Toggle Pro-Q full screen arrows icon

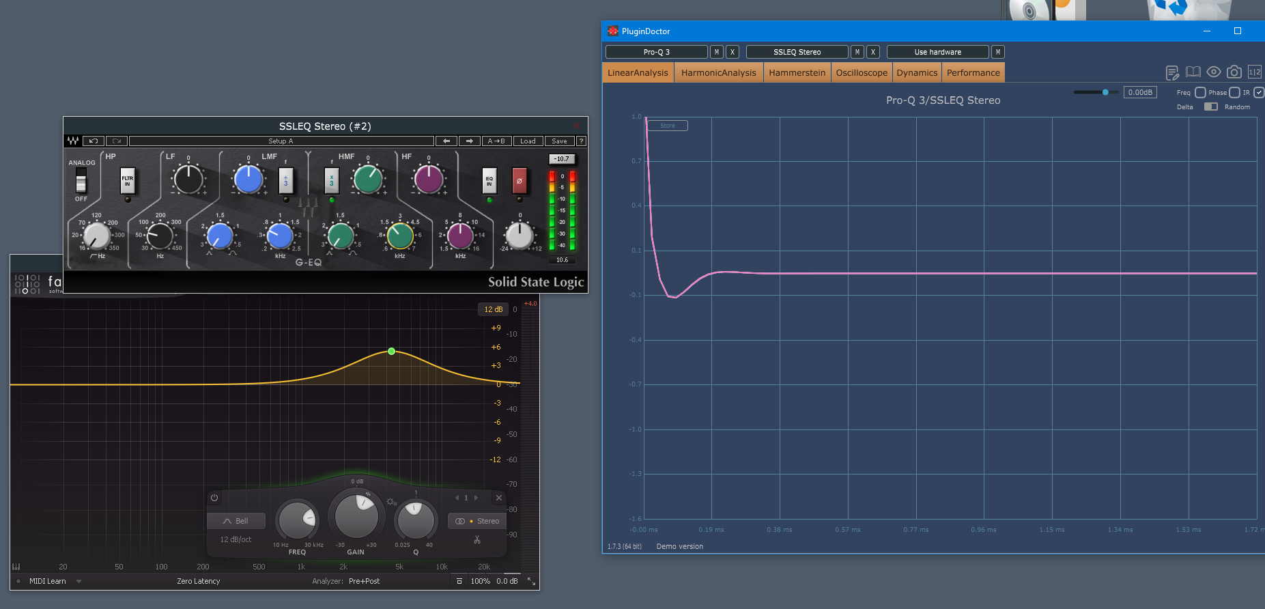pos(531,582)
